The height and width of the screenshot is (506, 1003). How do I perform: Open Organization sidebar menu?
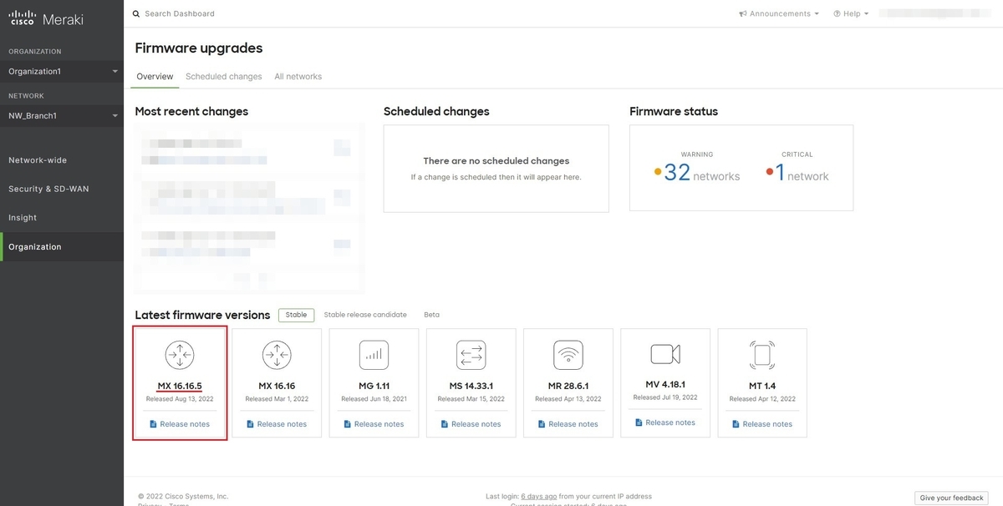62,246
